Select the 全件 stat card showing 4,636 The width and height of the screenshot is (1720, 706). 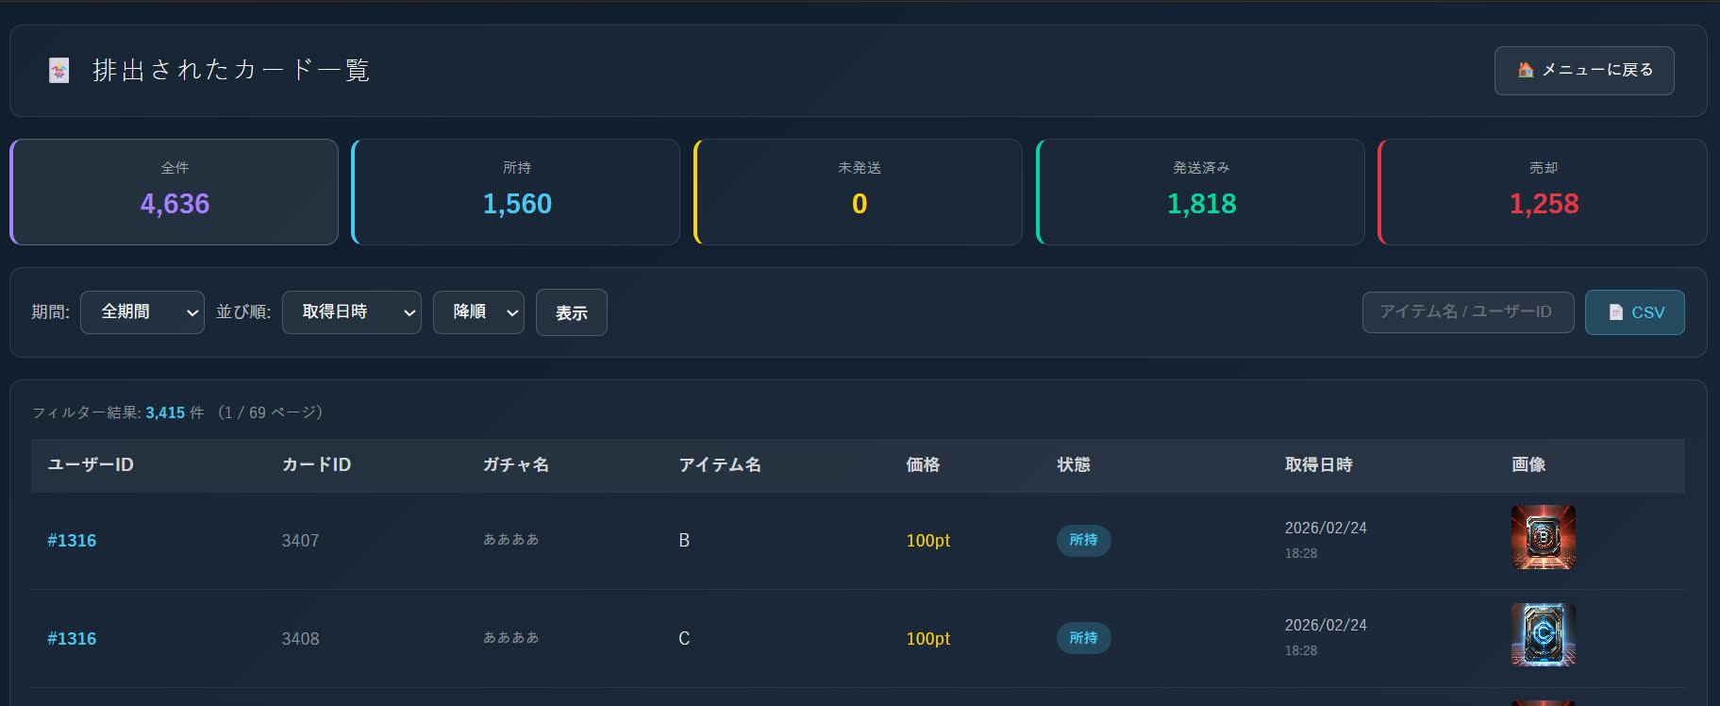click(x=175, y=192)
